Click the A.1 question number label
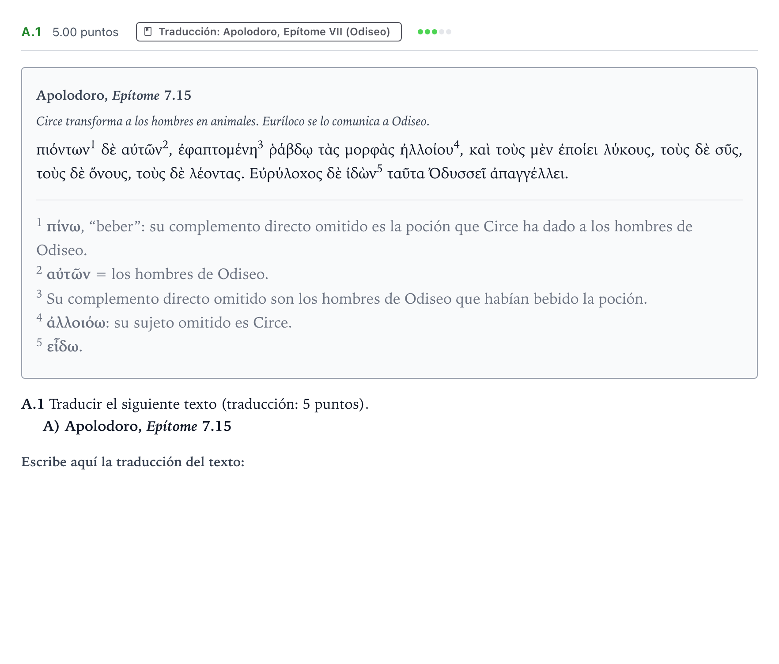779x664 pixels. tap(31, 32)
